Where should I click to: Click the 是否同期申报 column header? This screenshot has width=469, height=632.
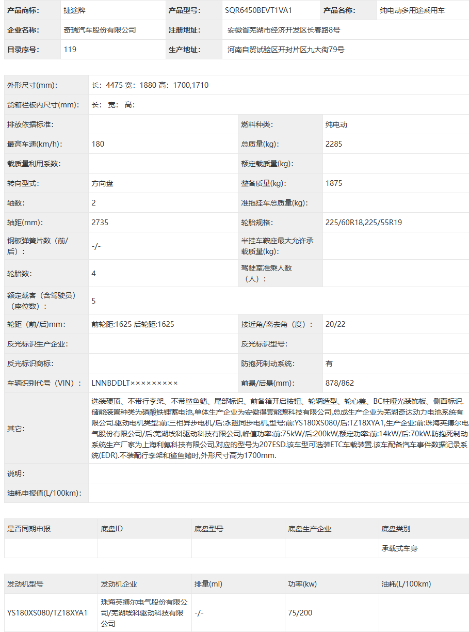29,529
